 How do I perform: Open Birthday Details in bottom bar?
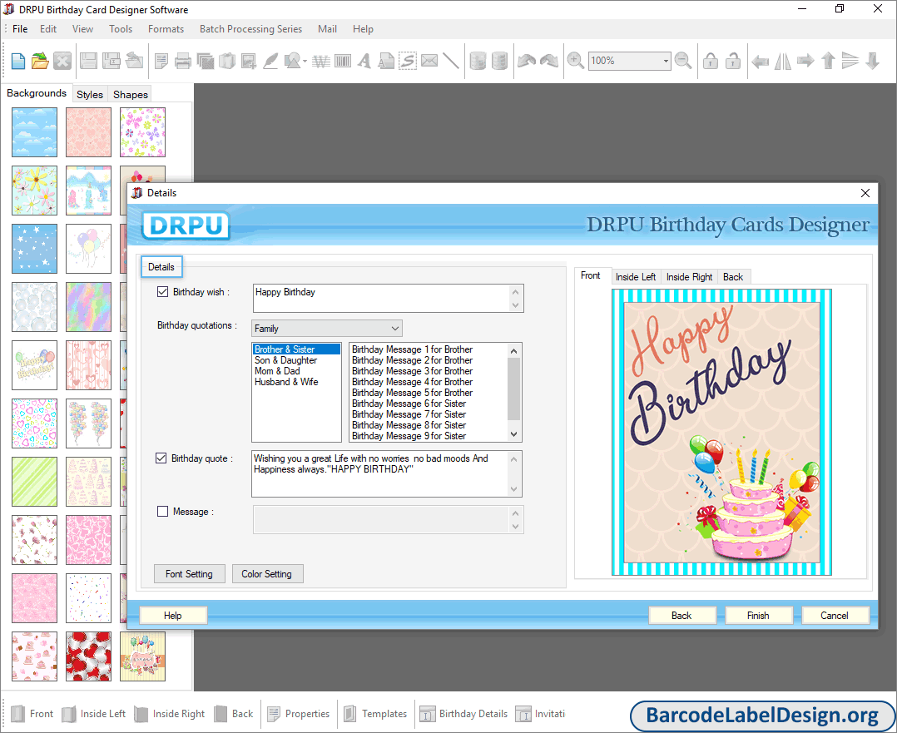pos(463,714)
